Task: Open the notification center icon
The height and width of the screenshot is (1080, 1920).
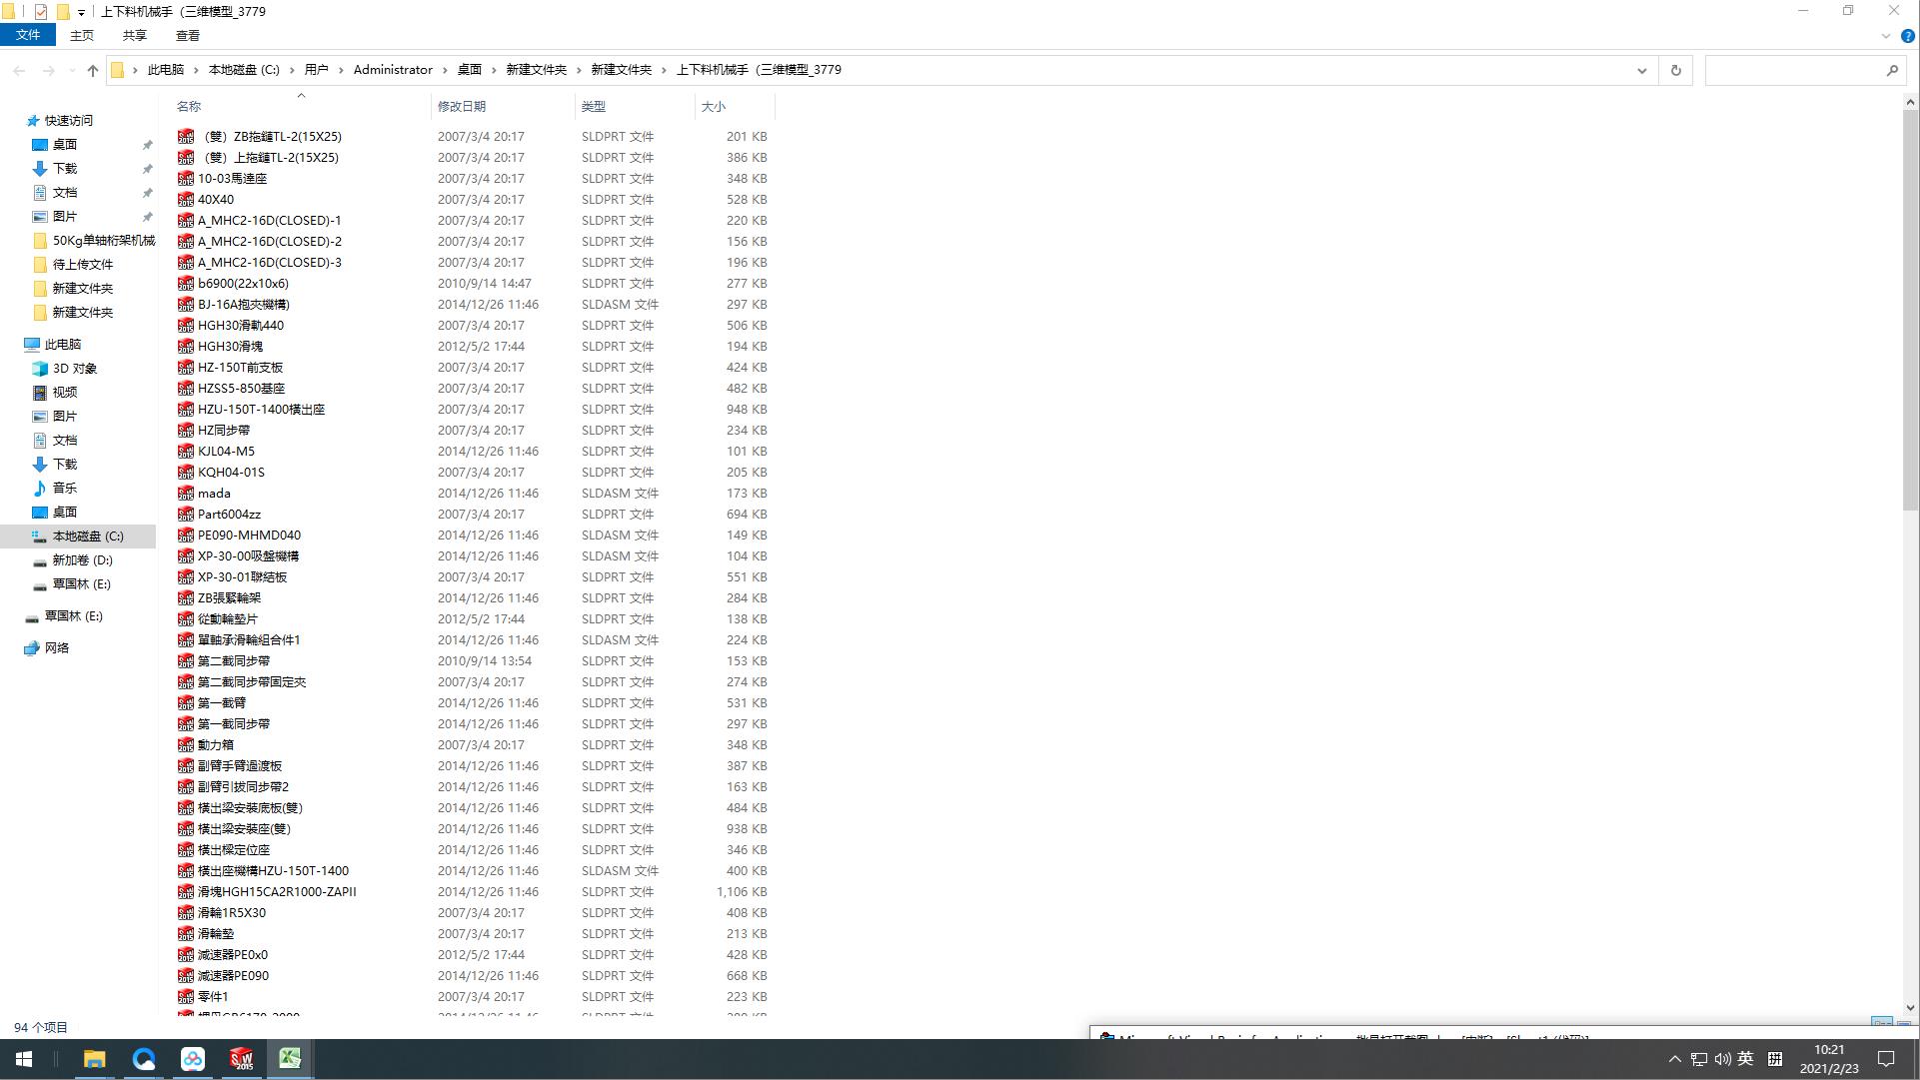Action: point(1886,1059)
